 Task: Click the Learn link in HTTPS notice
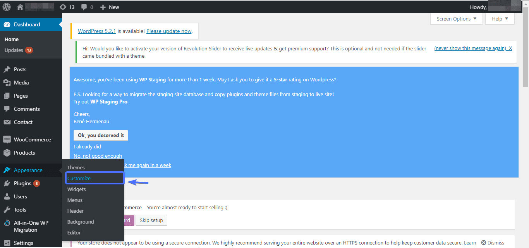click(470, 243)
